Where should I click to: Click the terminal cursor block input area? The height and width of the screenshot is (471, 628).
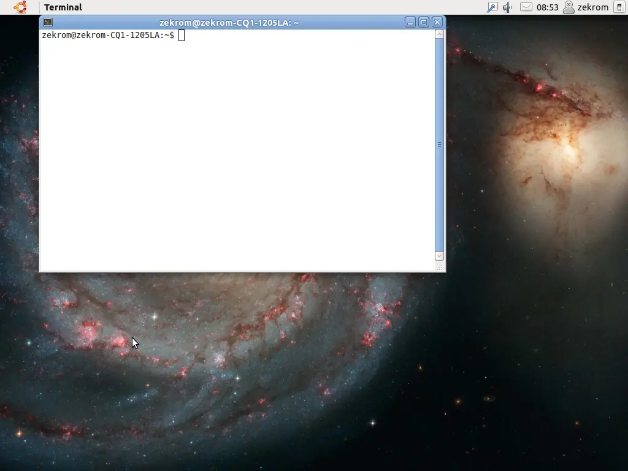click(x=182, y=35)
